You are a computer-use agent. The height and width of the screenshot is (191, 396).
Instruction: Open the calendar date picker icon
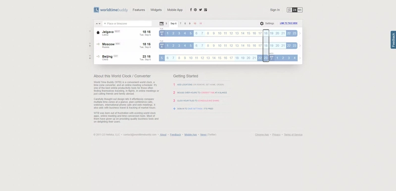162,23
